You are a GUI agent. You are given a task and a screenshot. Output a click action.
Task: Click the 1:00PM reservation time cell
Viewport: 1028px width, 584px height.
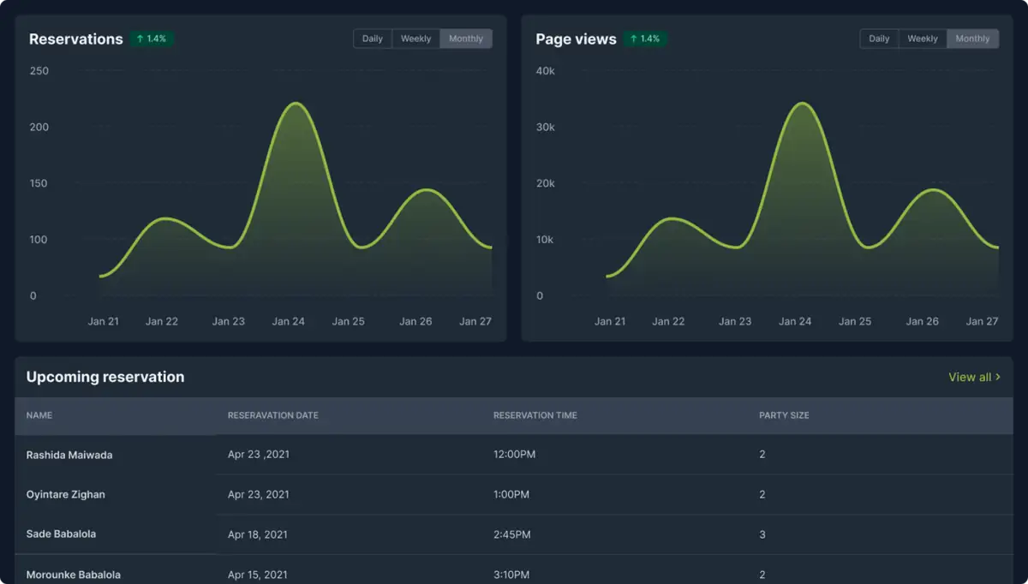point(511,494)
